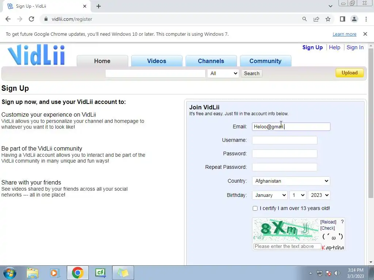
Task: Launch the media player taskbar icon
Action: click(x=55, y=273)
